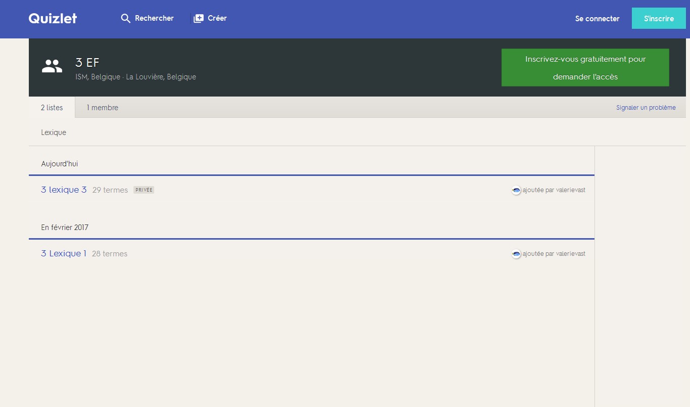The image size is (690, 407).
Task: Click the green Inscrivez-vous gratuitement access button
Action: [585, 68]
